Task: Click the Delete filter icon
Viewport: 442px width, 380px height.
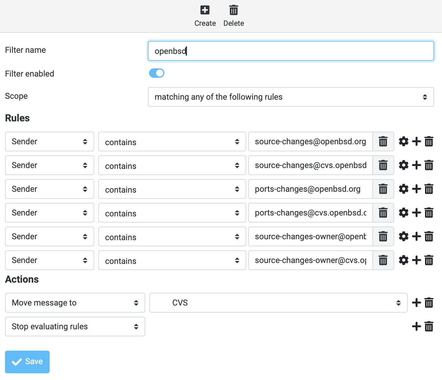Action: coord(234,10)
